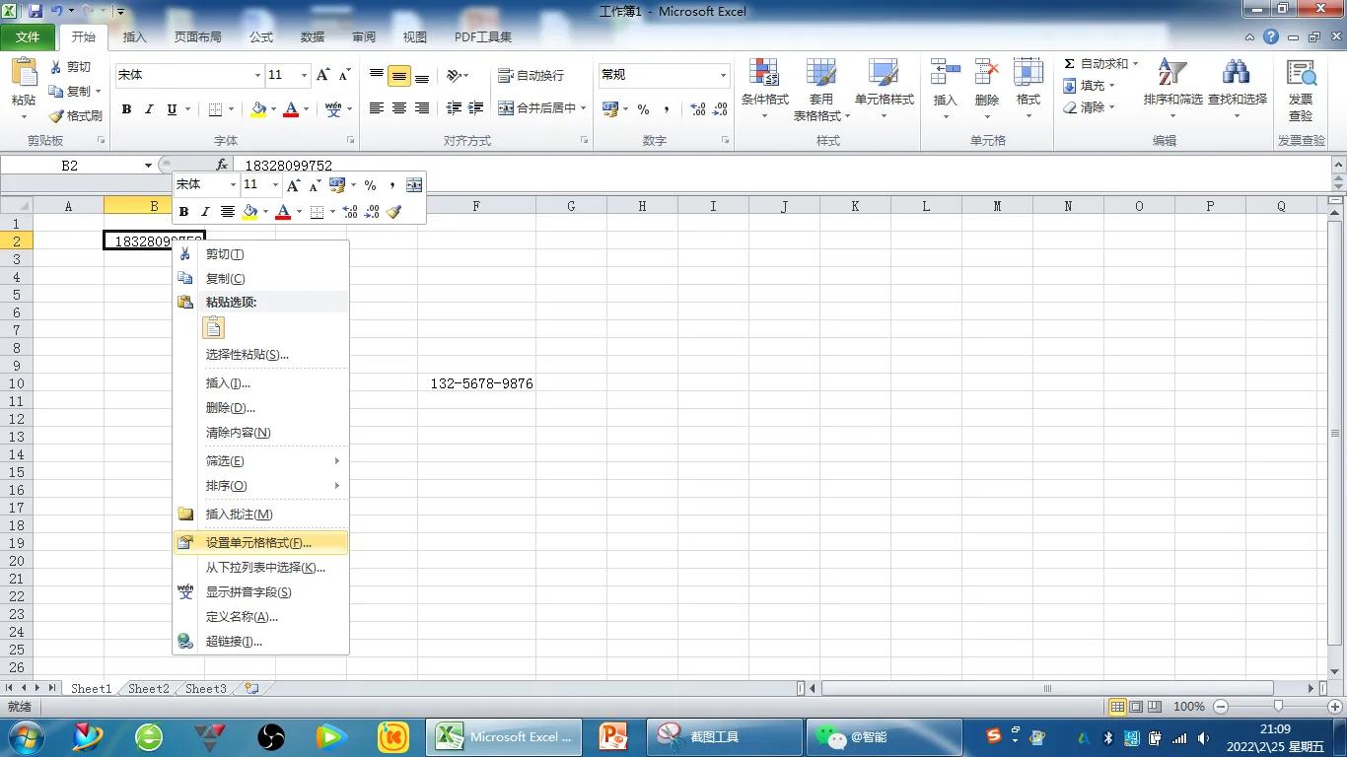Expand Merge & Center (合并后居中) dropdown arrow
Screen dimensions: 1347x757
pos(583,108)
